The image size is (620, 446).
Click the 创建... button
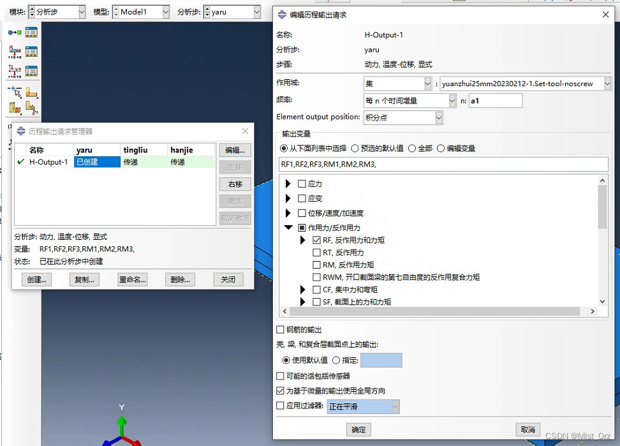(x=37, y=279)
